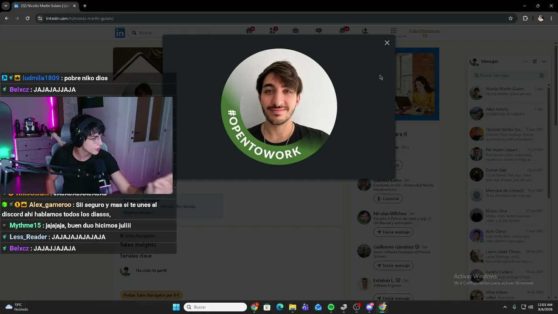This screenshot has width=558, height=314.
Task: Open Microsoft Edge from the taskbar
Action: pos(280,307)
